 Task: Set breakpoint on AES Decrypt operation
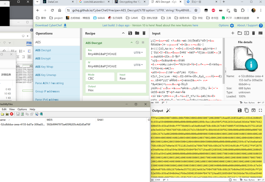click(143, 43)
